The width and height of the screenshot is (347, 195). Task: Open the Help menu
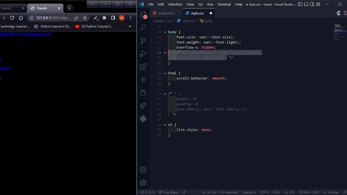239,4
